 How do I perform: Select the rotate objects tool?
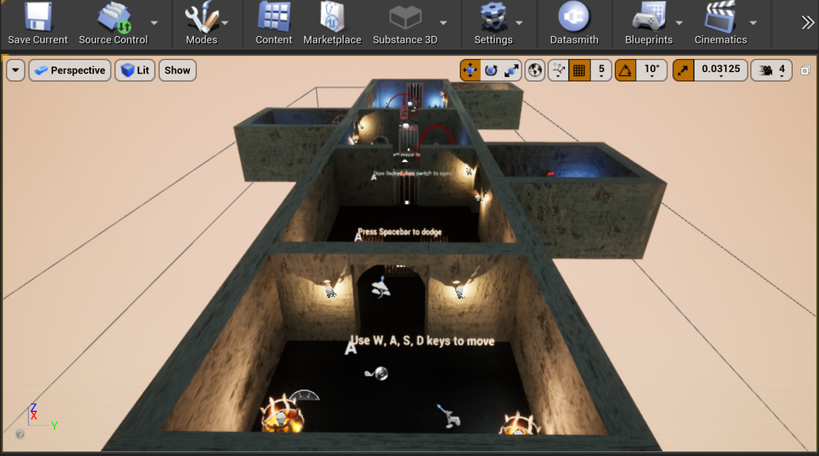491,70
